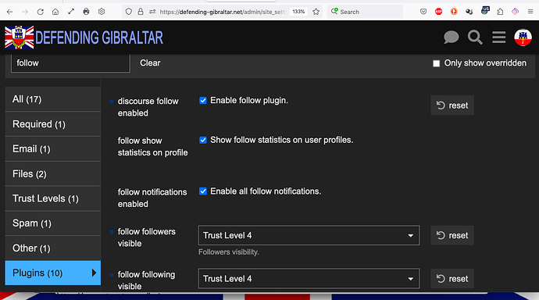Select the Spam (1) category
The width and height of the screenshot is (539, 300).
pyautogui.click(x=53, y=223)
